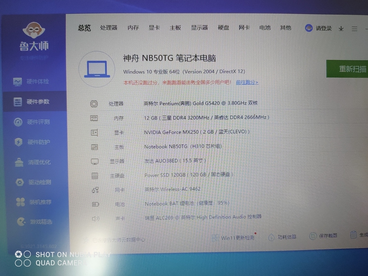This screenshot has width=368, height=276.
Task: Follow the 前往跑分 link
Action: [x=247, y=82]
